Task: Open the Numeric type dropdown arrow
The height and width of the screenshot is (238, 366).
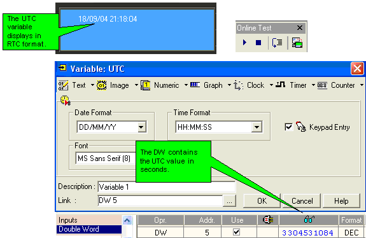Action: coord(186,85)
